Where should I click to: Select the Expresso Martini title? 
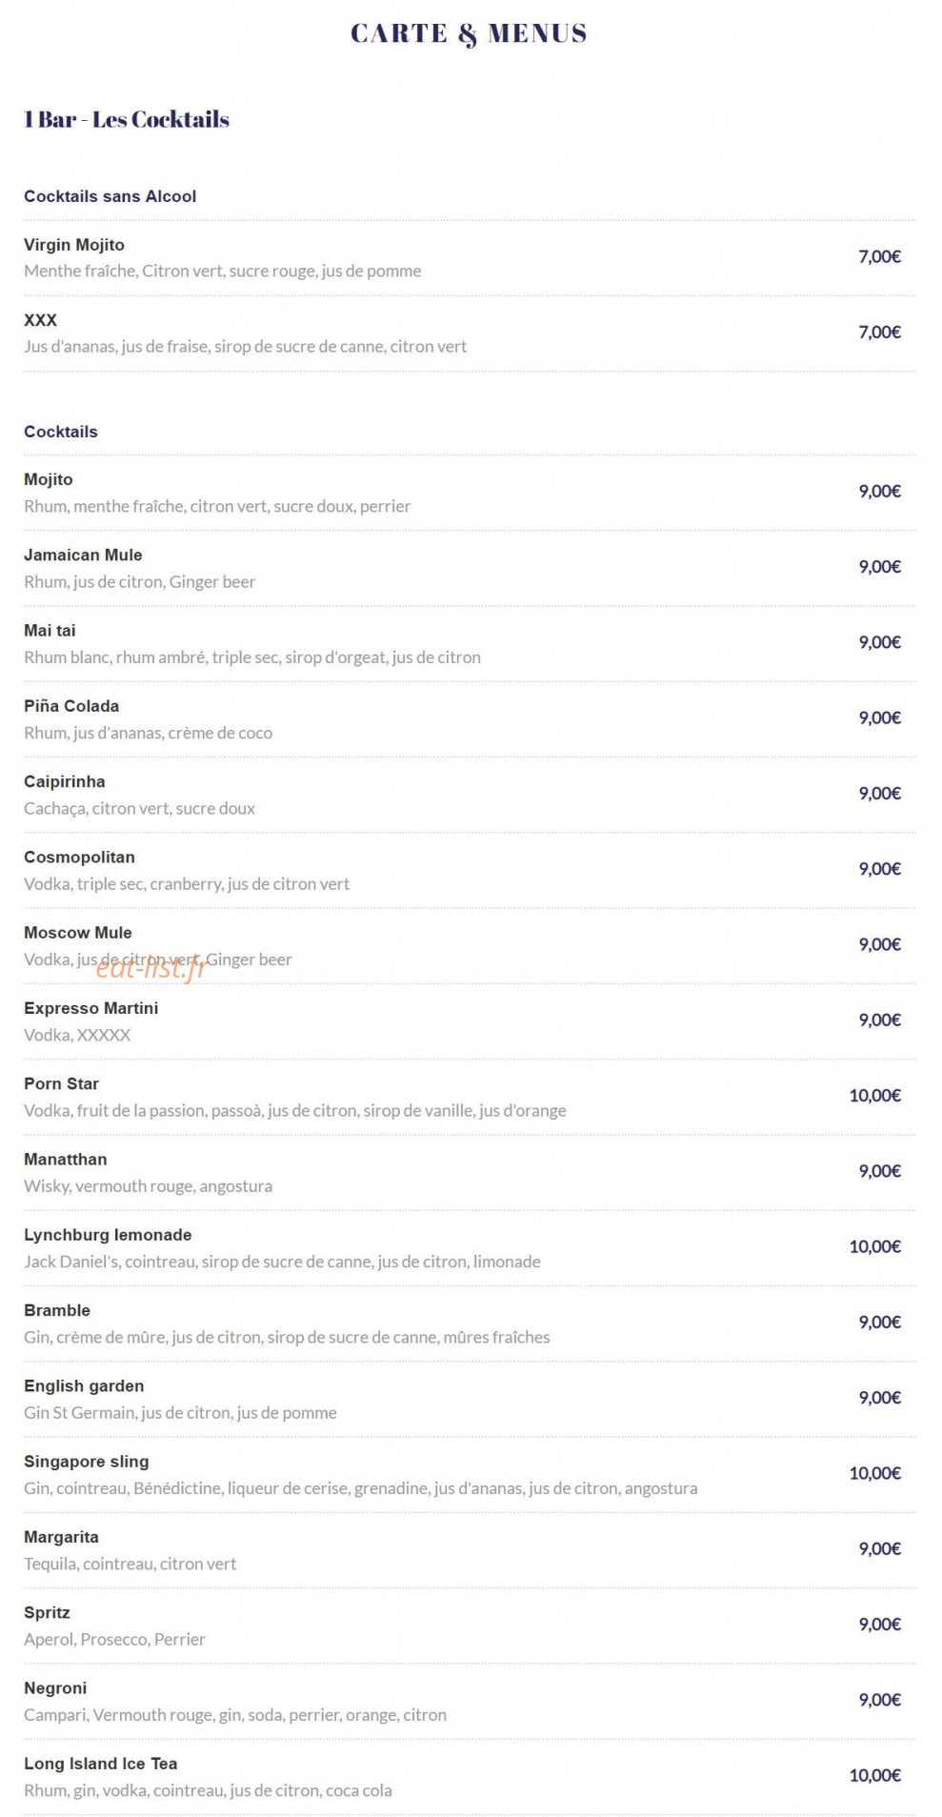(91, 1008)
